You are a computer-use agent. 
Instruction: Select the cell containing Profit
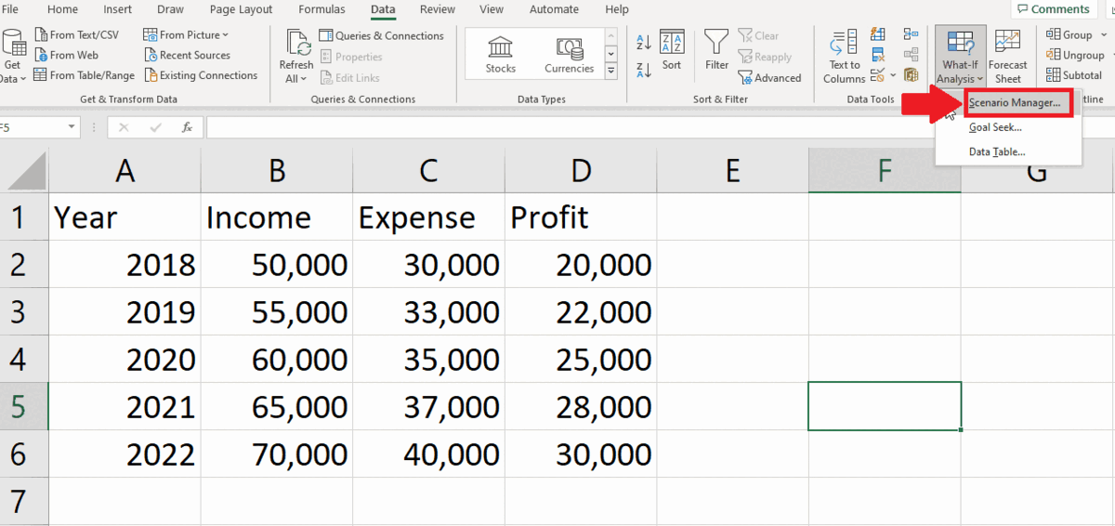coord(581,217)
